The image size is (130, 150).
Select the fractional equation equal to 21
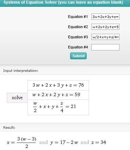[x=58, y=107]
